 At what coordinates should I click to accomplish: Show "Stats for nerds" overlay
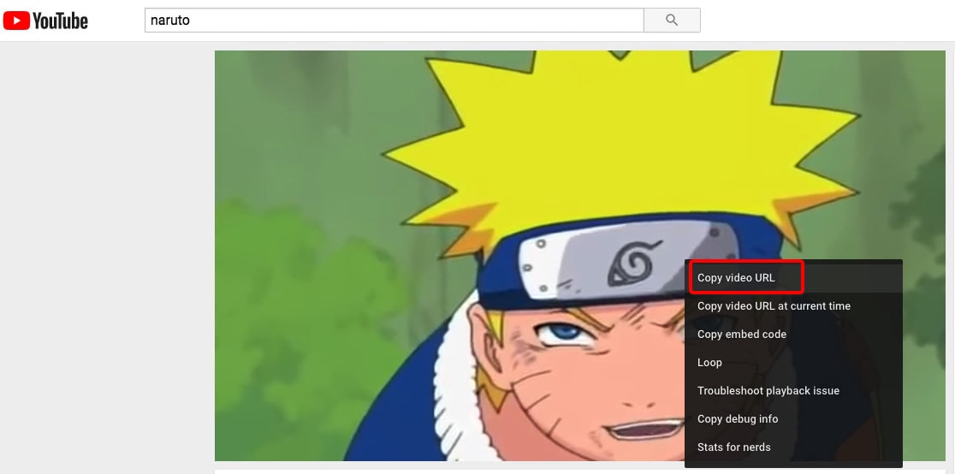733,447
